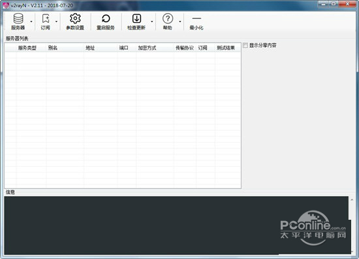Expand the 服务器 dropdown arrow

tap(31, 22)
